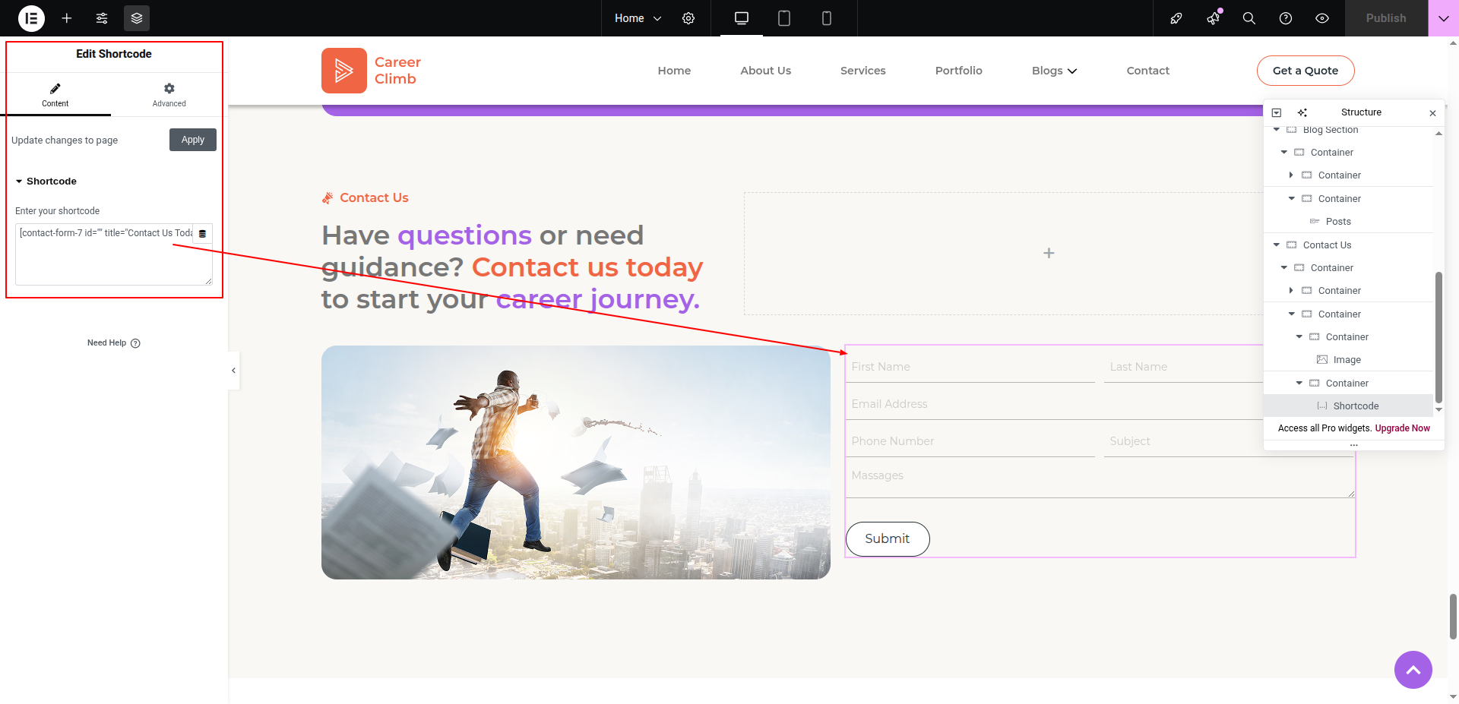Open site settings sliders icon
This screenshot has height=704, width=1459.
tap(102, 18)
